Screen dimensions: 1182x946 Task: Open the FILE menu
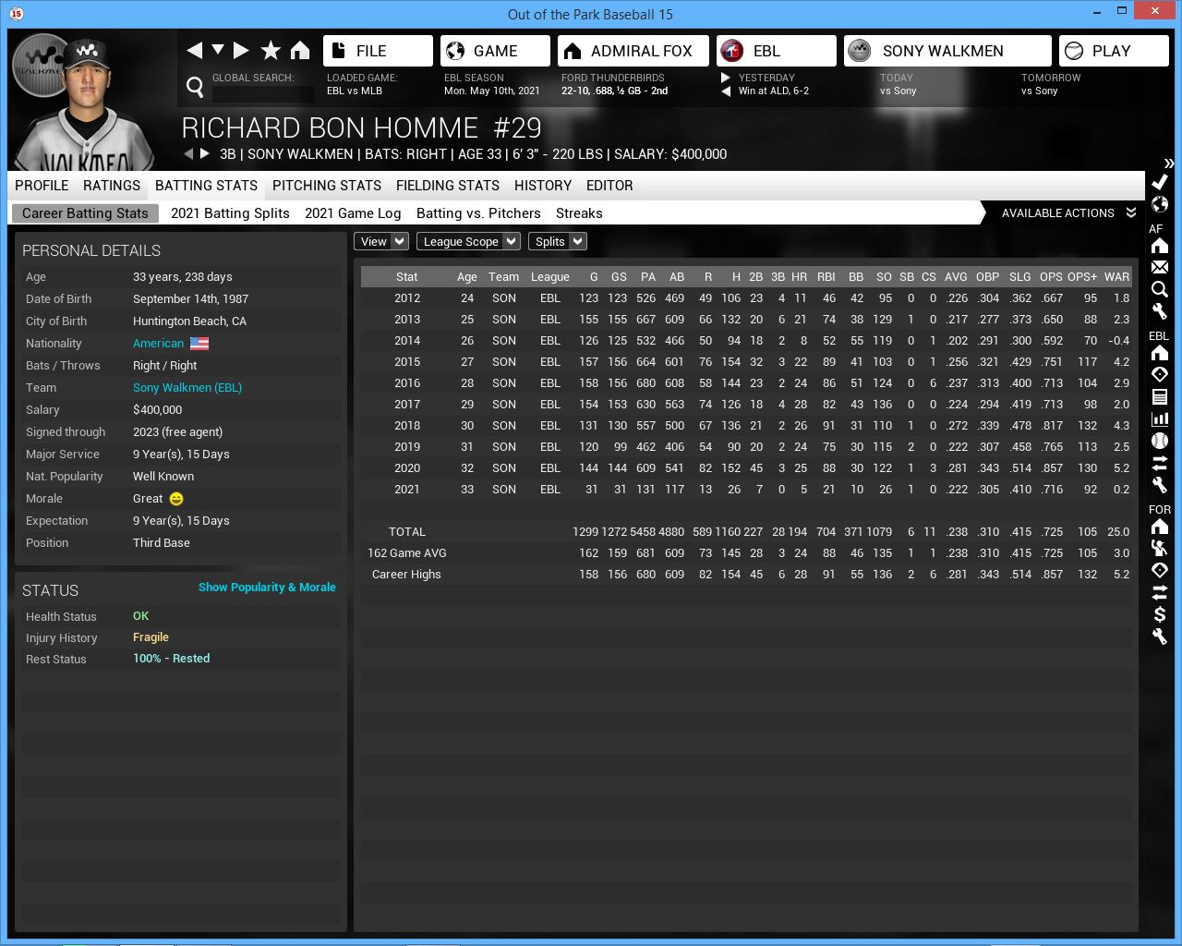pos(378,51)
